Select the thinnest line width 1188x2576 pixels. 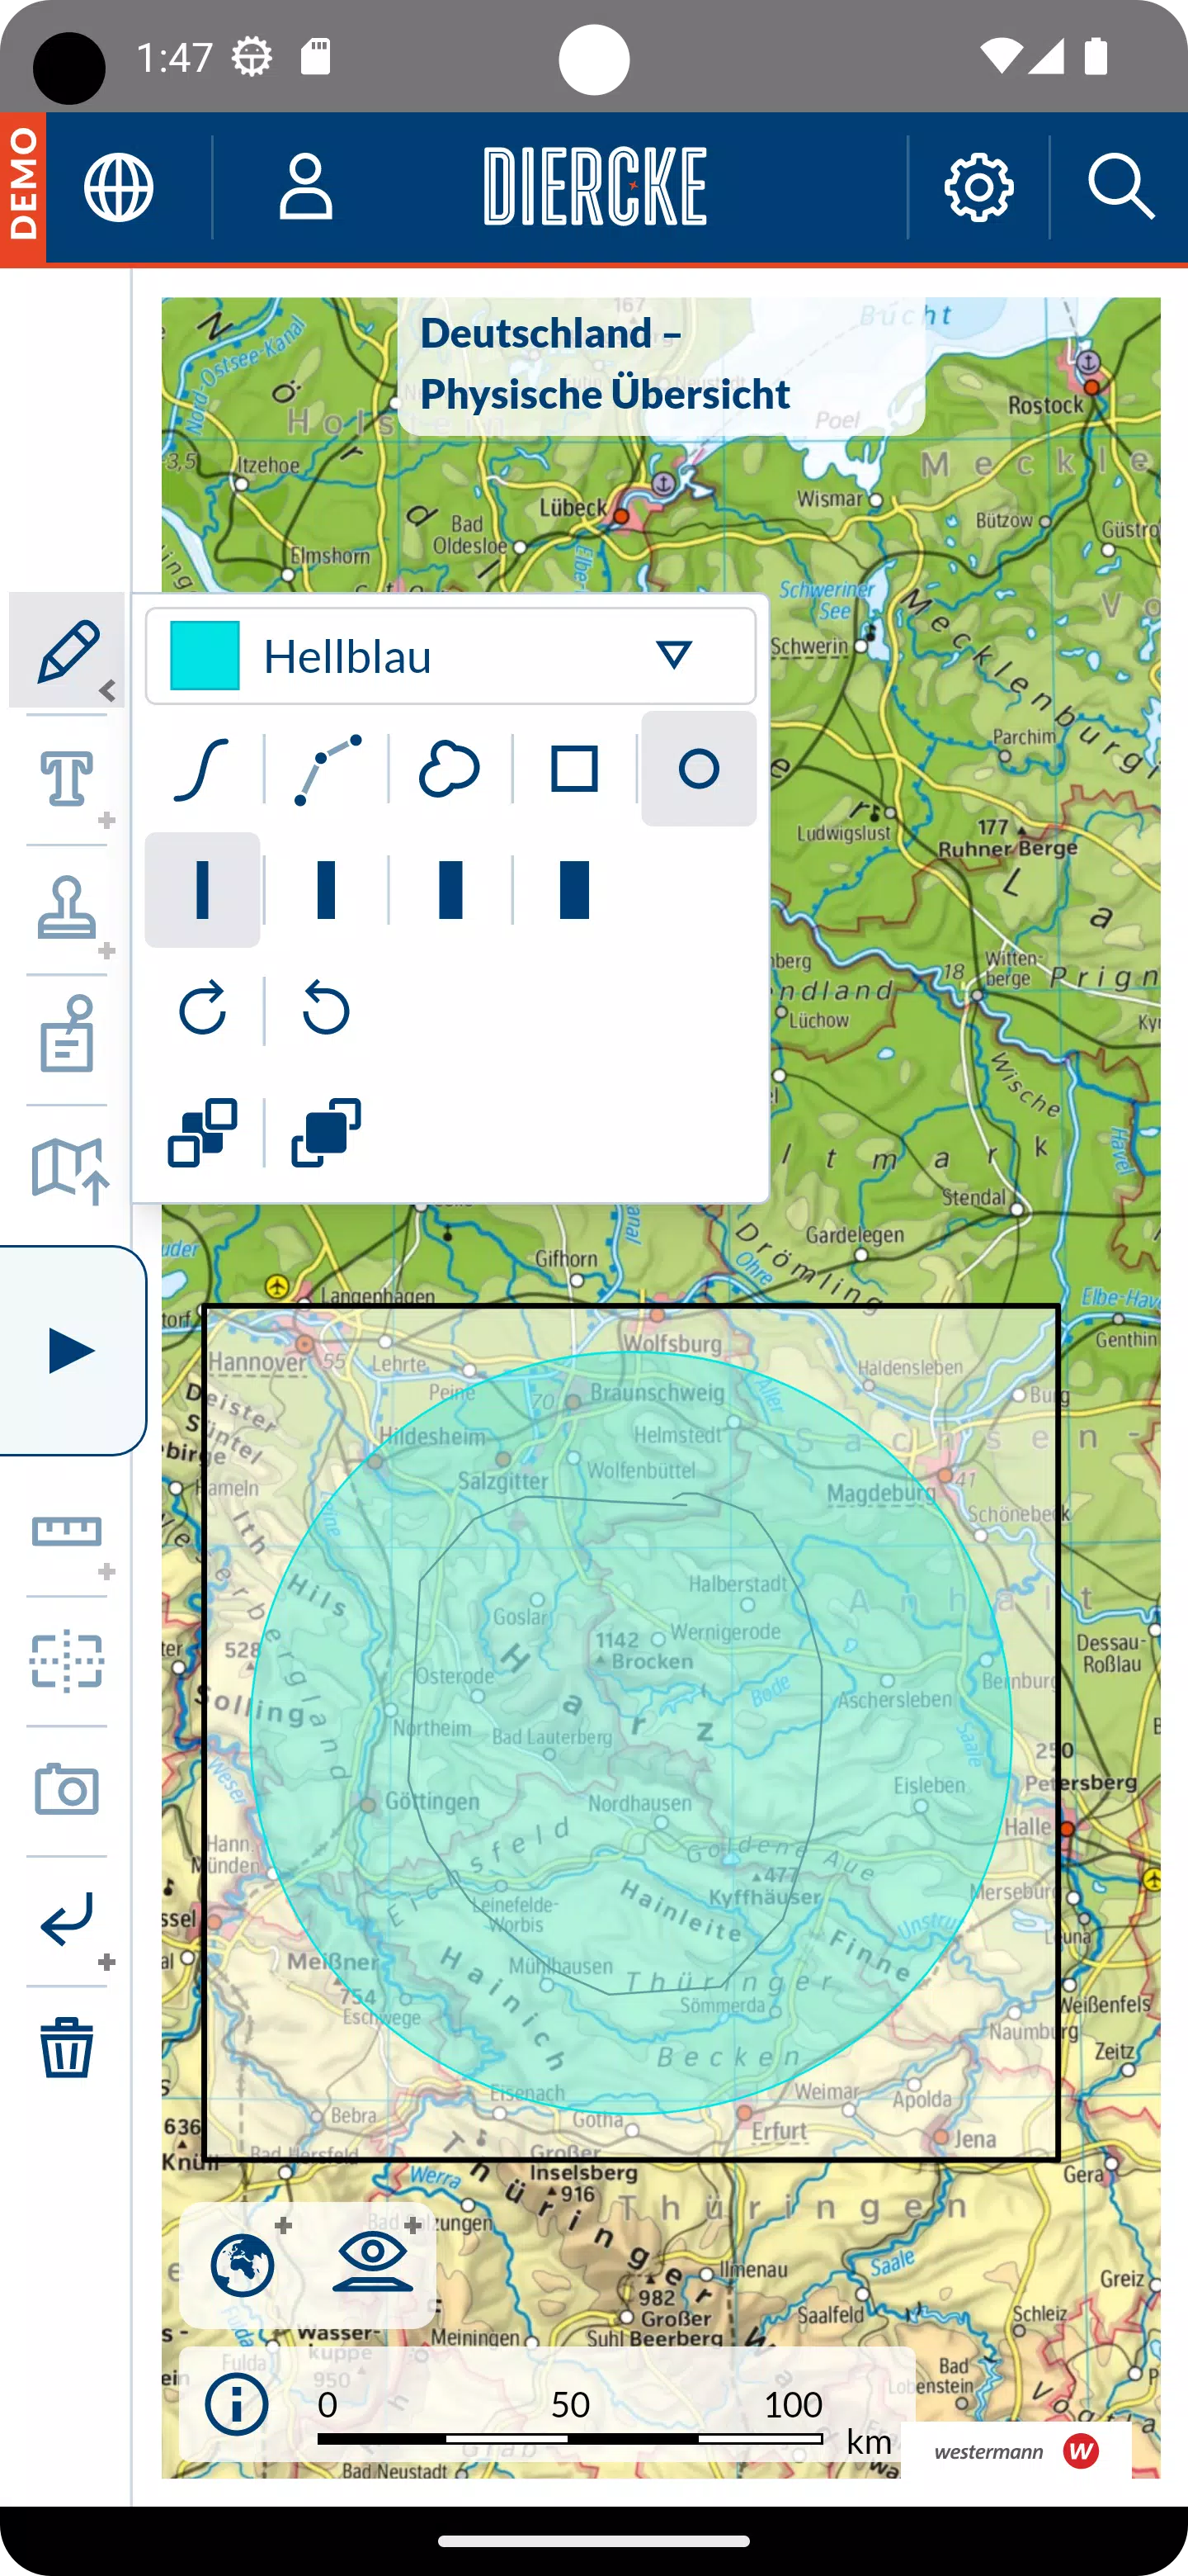click(202, 890)
